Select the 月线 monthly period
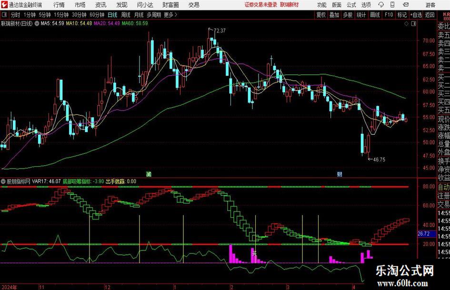Screen dimensions: 450x290 [139, 15]
